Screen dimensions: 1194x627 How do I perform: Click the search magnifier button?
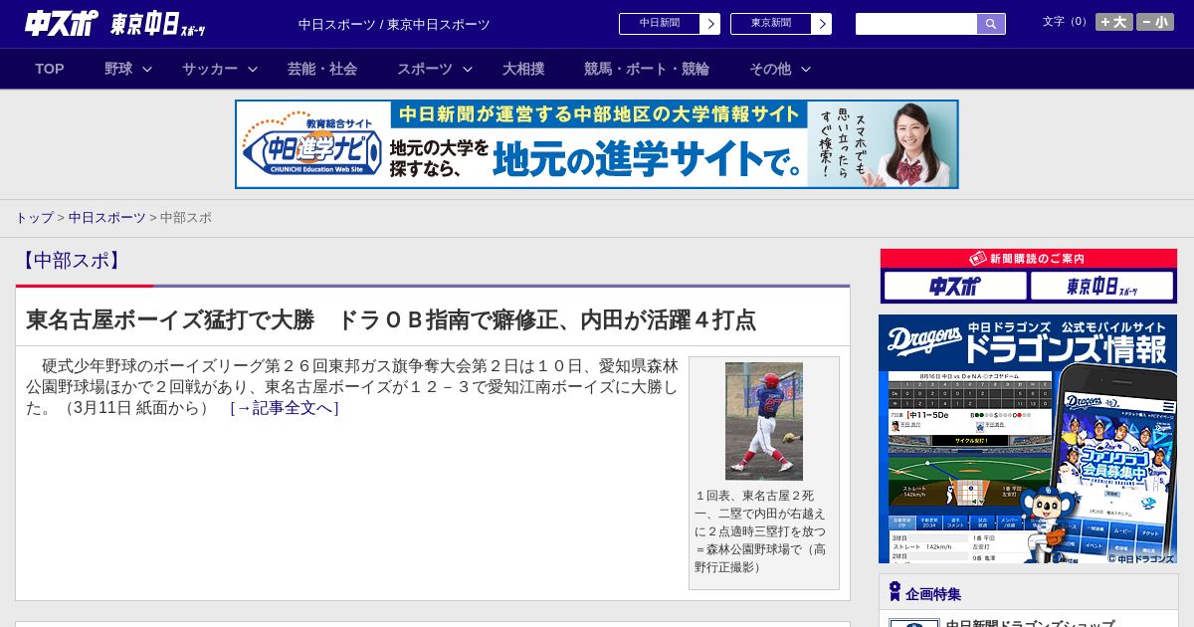click(991, 24)
